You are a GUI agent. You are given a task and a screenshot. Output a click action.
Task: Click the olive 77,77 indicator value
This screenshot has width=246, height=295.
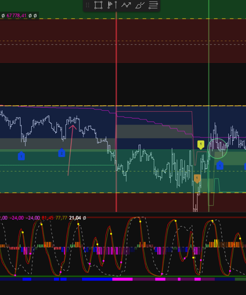coord(61,218)
